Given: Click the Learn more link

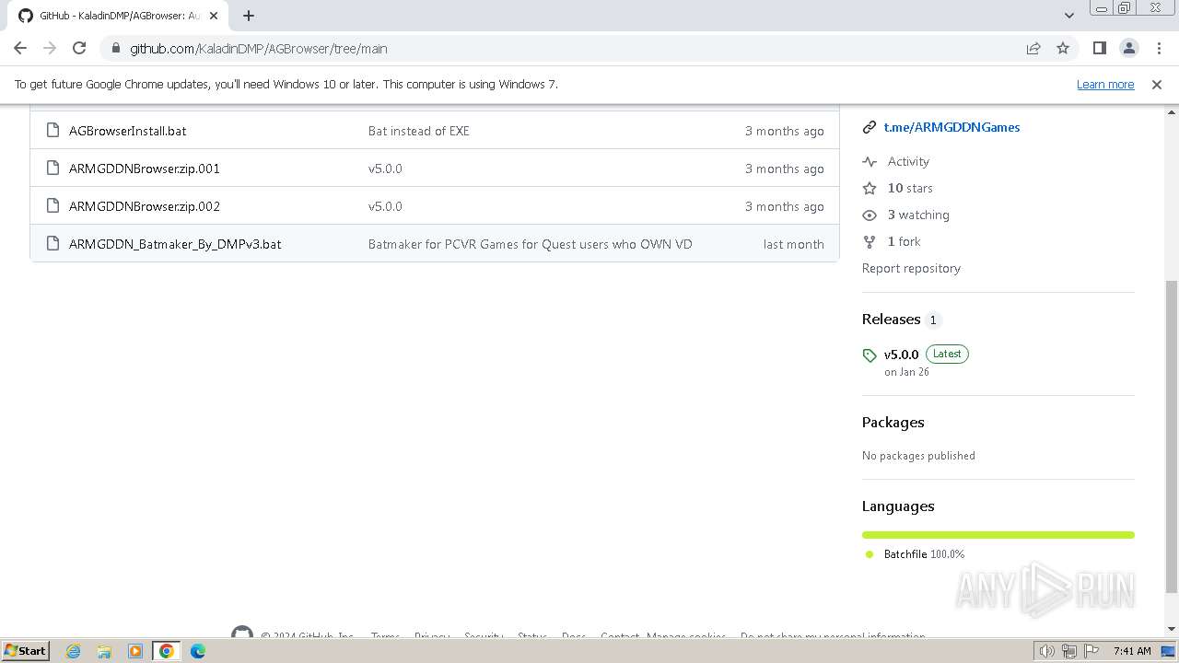Looking at the screenshot, I should tap(1105, 84).
